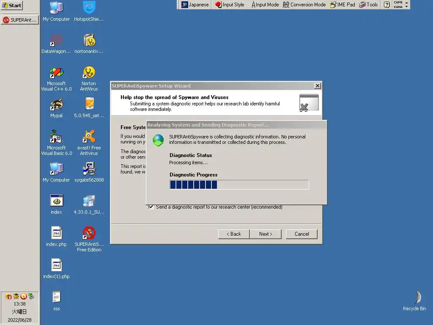
Task: Click the 13:38 taskbar clock
Action: [19, 304]
